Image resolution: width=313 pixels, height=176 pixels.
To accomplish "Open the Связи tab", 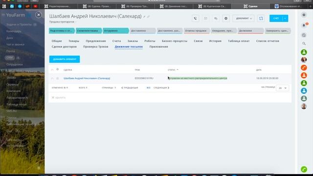I will click(198, 41).
